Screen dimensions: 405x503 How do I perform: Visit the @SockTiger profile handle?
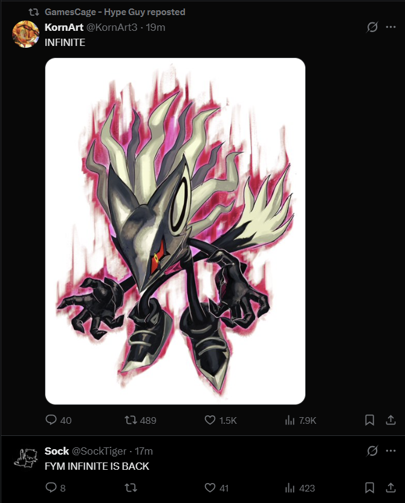(x=99, y=451)
